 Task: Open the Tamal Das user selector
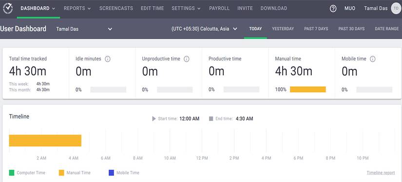(84, 29)
